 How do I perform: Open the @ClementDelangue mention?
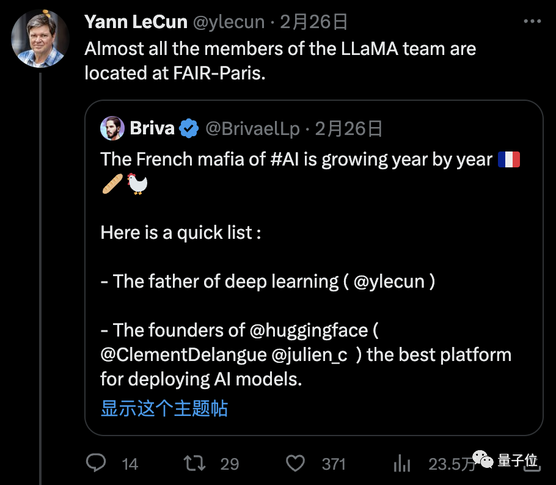(180, 355)
